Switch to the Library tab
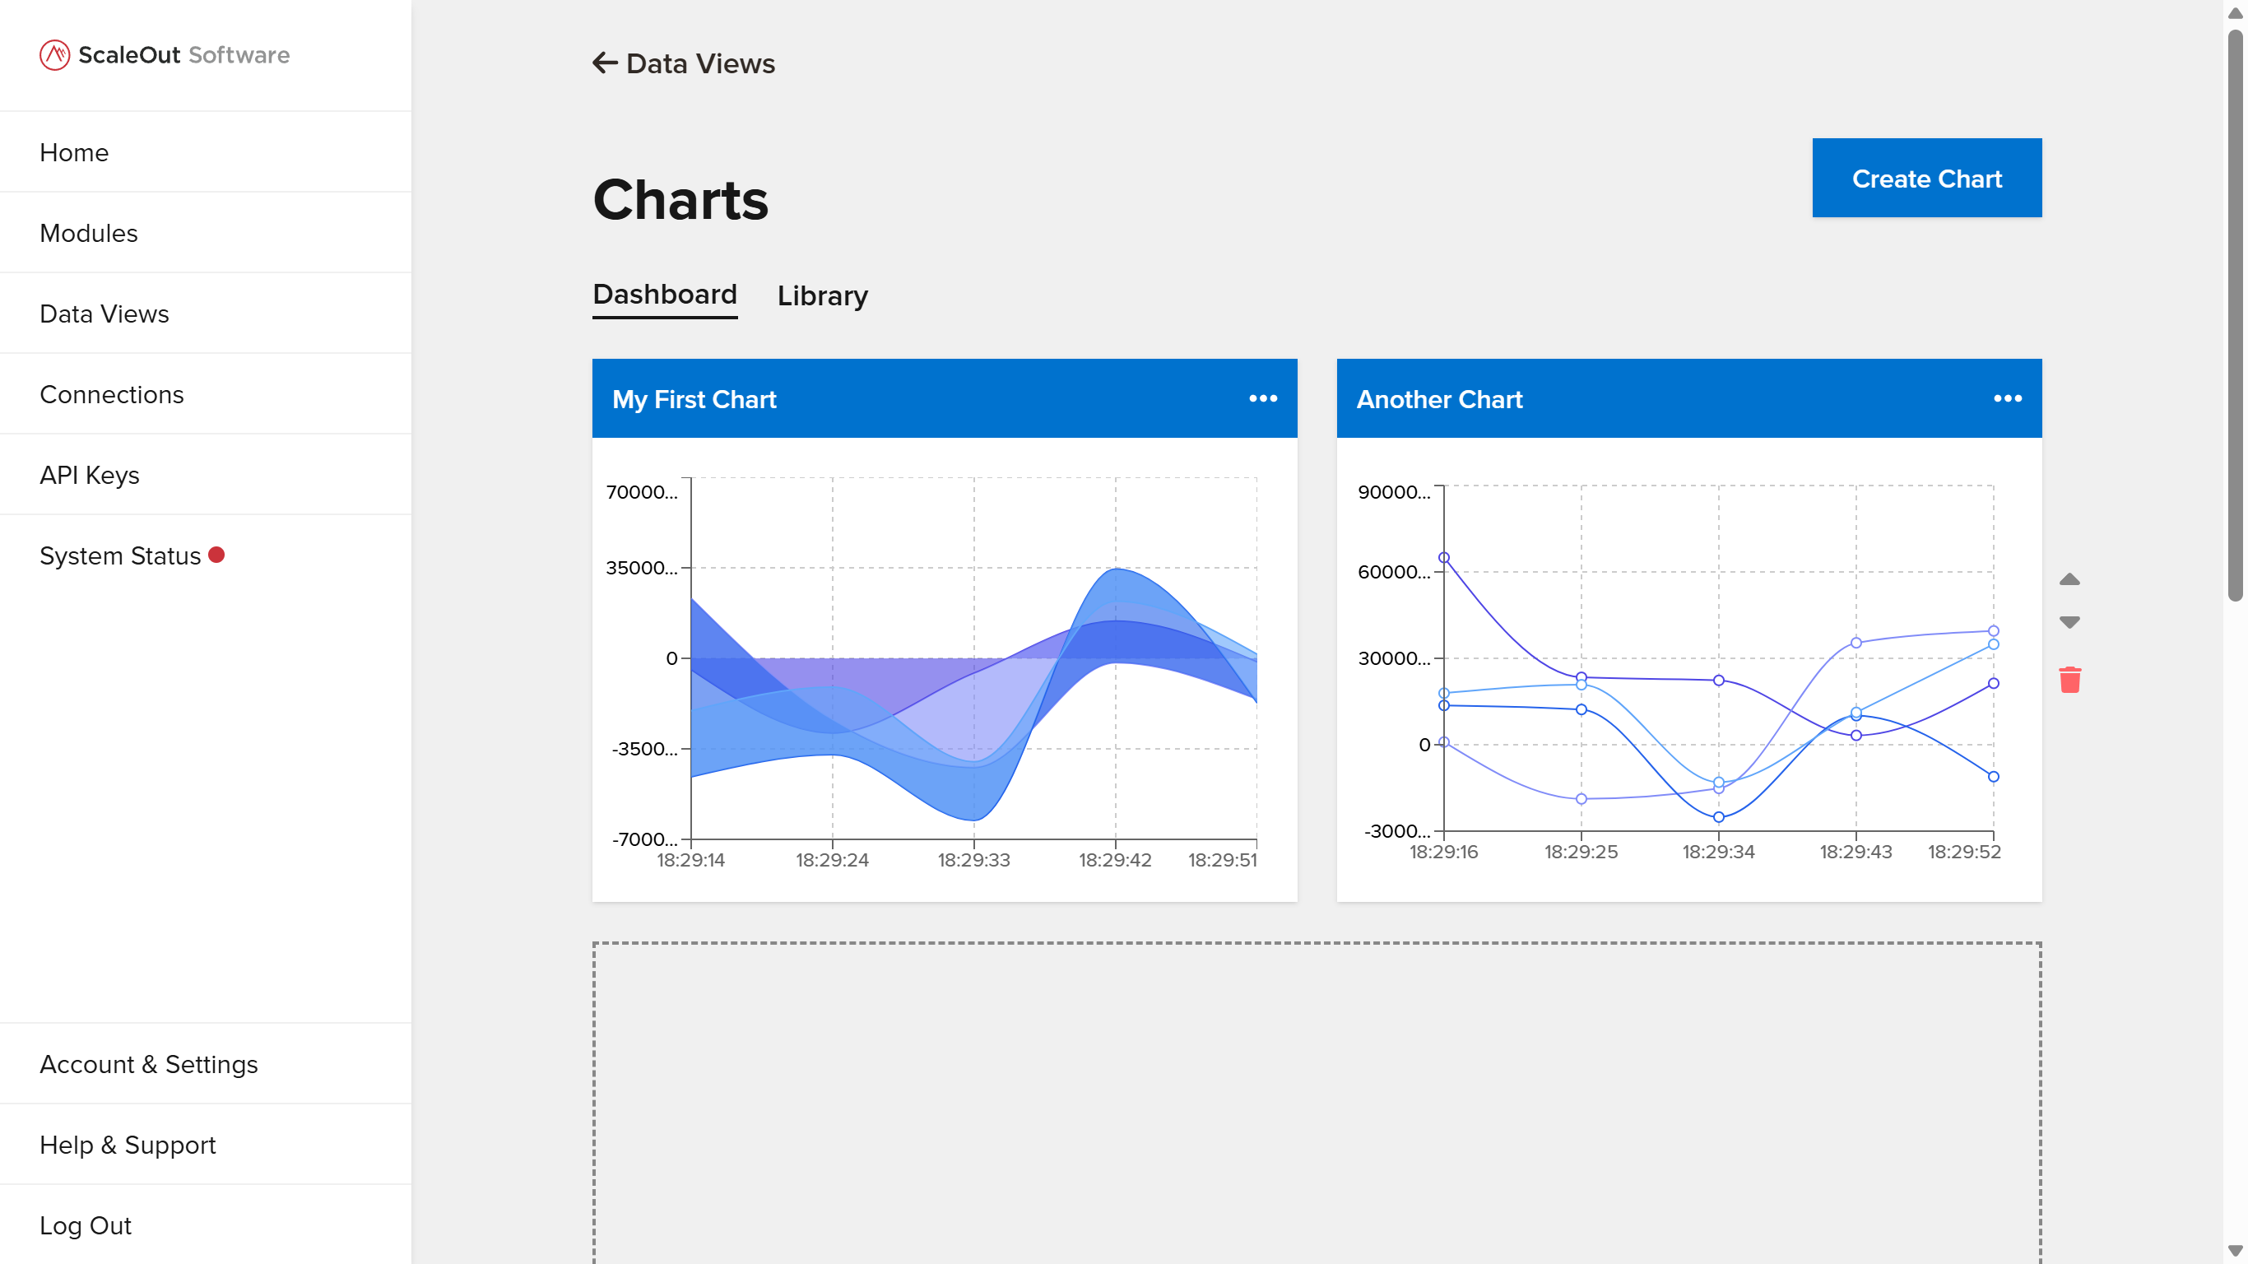This screenshot has width=2248, height=1264. point(822,296)
